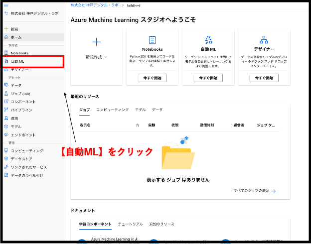Screen dimensions: 311x244
Task: Open the データ icon in the sidebar
Action: point(6,85)
